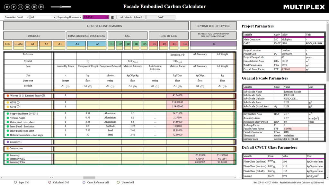Select the Calculated Cell legend radio
The height and width of the screenshot is (185, 329).
49,182
